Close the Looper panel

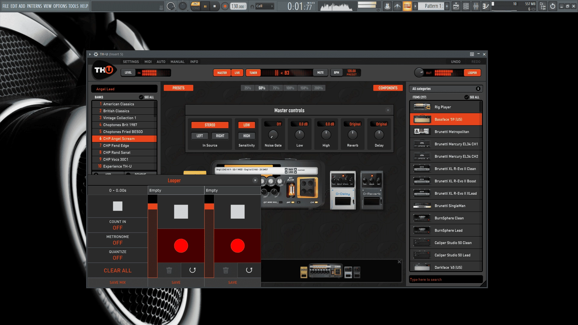[x=255, y=180]
